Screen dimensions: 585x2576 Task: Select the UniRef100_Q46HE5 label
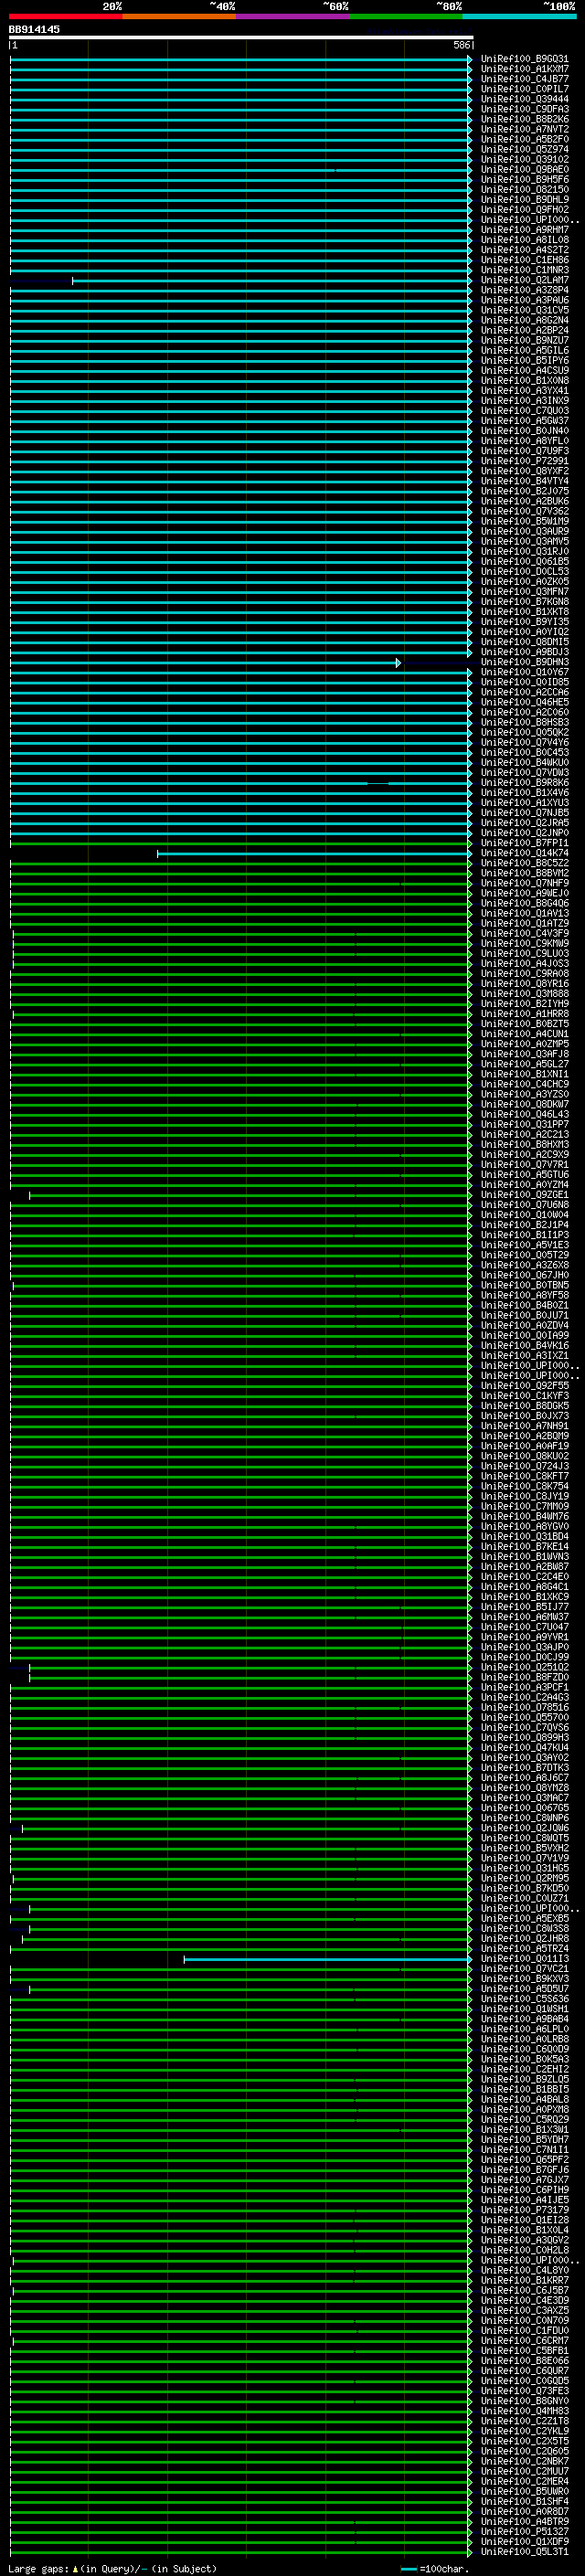click(525, 702)
